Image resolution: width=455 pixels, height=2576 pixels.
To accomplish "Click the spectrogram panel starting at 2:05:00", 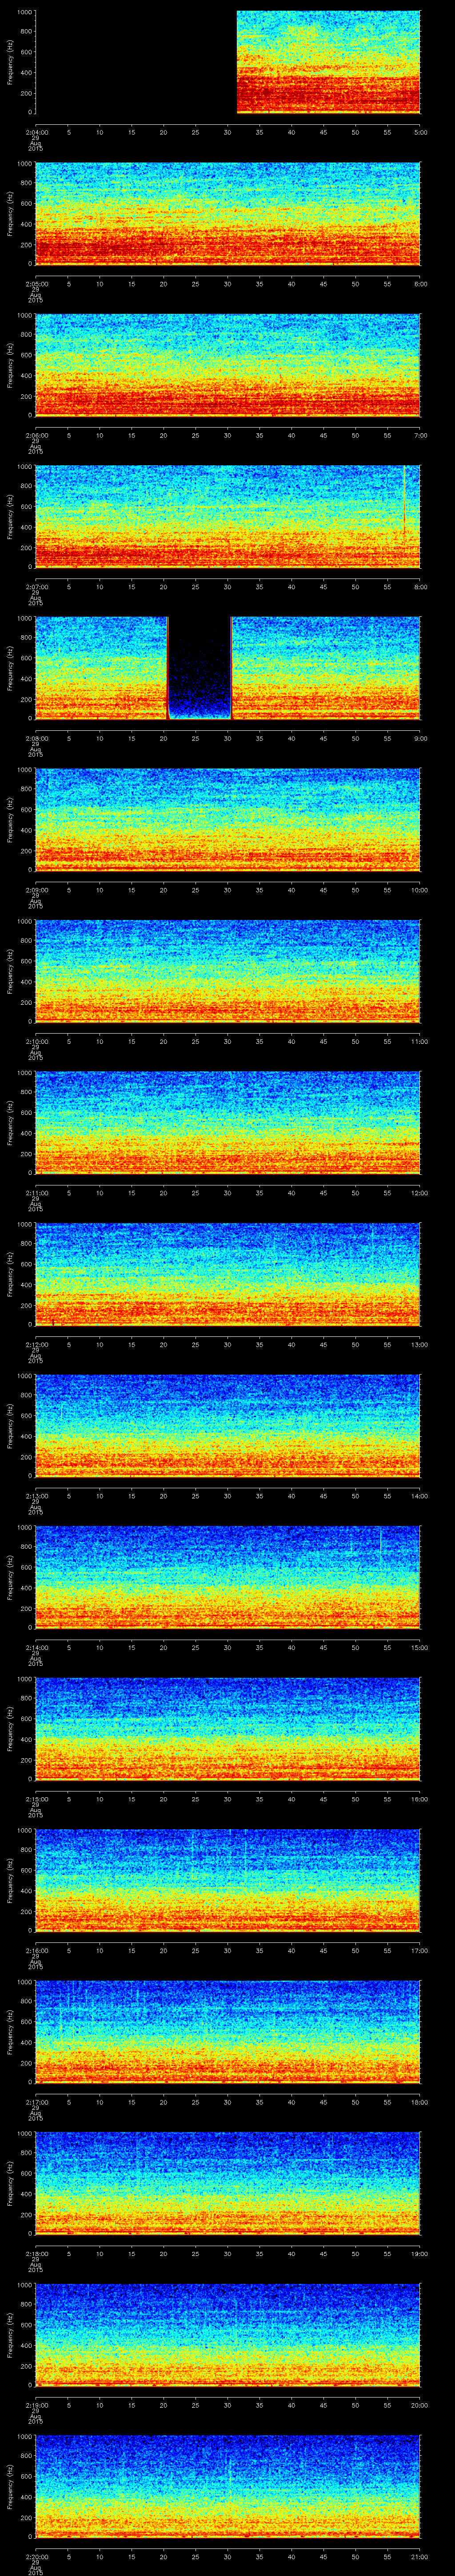I will tap(228, 214).
